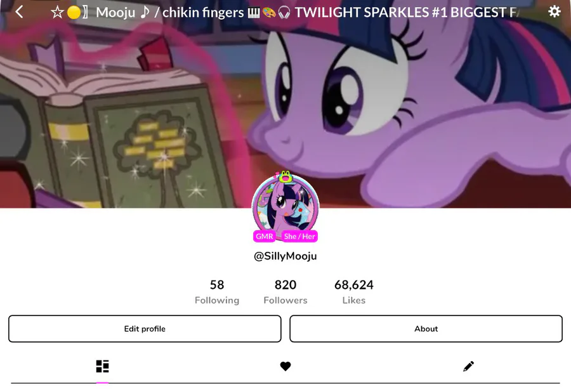Open the drafts pencil tab
Screen dimensions: 571x389
click(469, 366)
